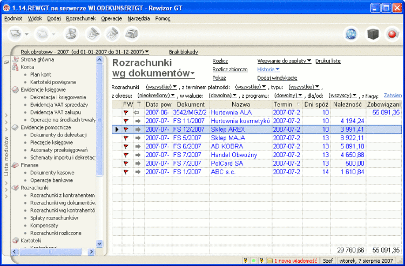The image size is (405, 266).
Task: Click the Strona główna home icon
Action: 15,59
